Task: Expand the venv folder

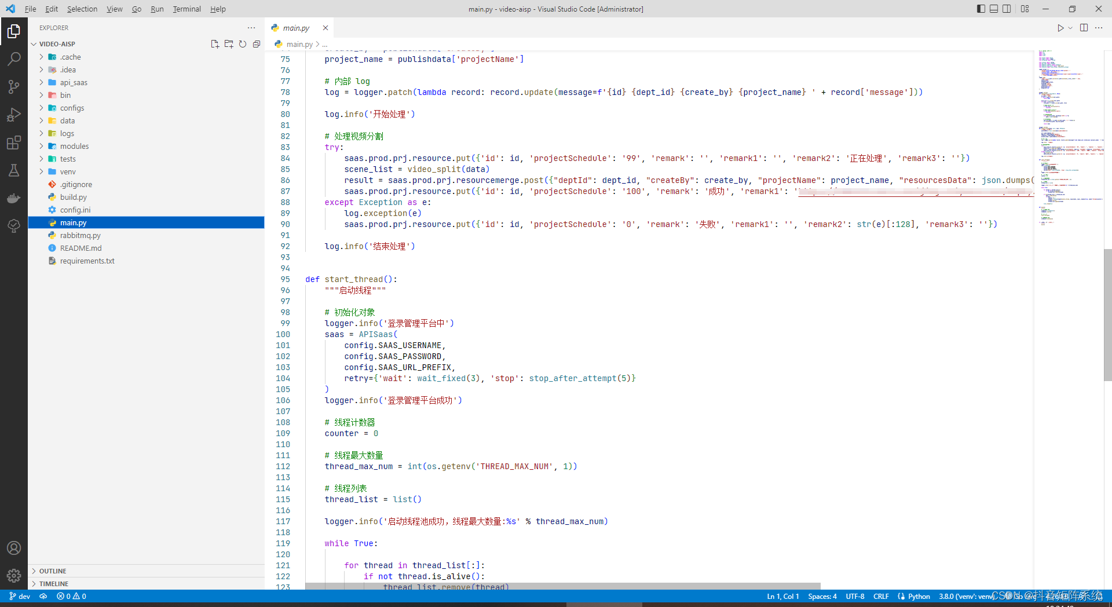Action: (x=146, y=171)
